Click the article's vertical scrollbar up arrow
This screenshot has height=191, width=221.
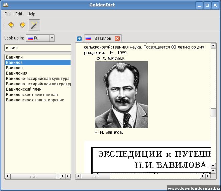(x=213, y=46)
